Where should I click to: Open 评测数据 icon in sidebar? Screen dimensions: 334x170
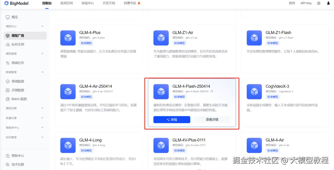click(8, 90)
